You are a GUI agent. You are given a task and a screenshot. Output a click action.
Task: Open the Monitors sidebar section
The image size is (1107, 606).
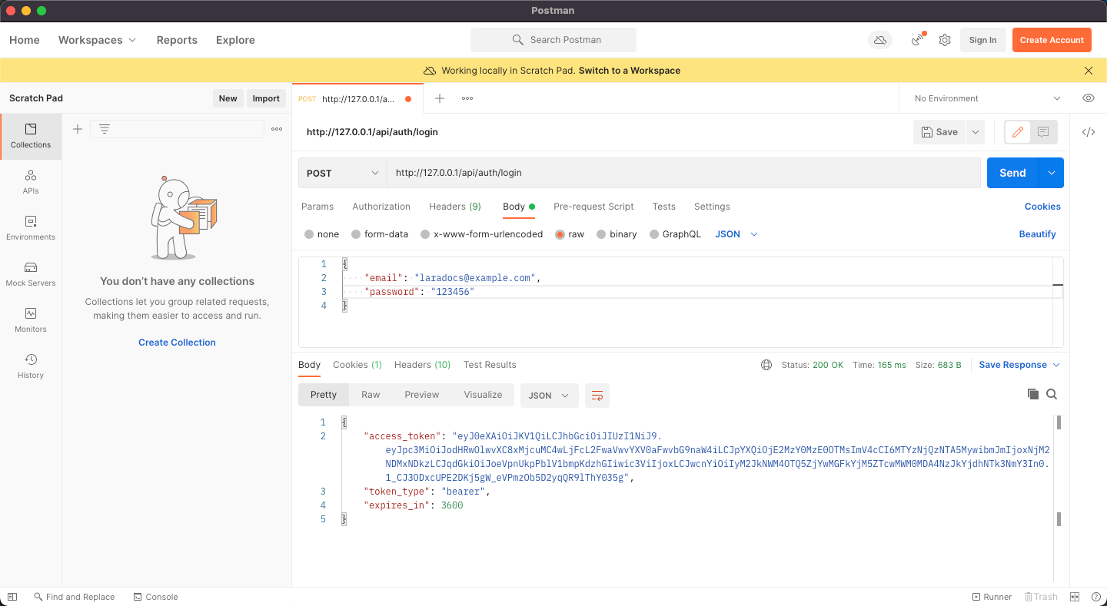click(31, 320)
